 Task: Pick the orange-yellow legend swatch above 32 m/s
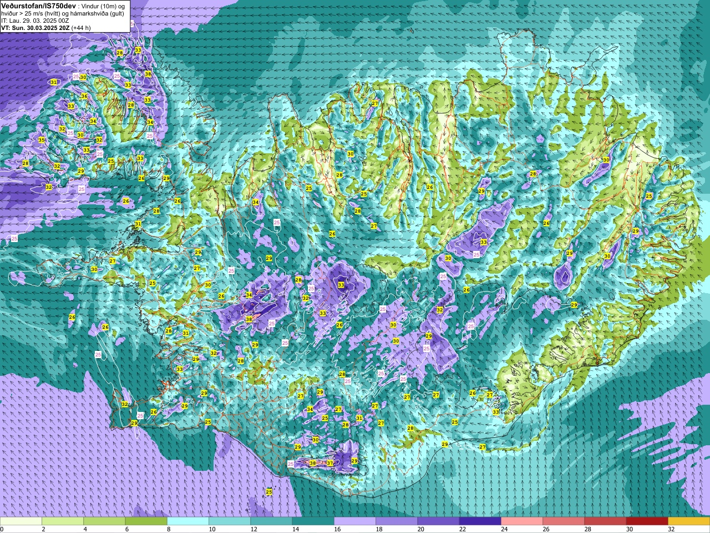[689, 521]
